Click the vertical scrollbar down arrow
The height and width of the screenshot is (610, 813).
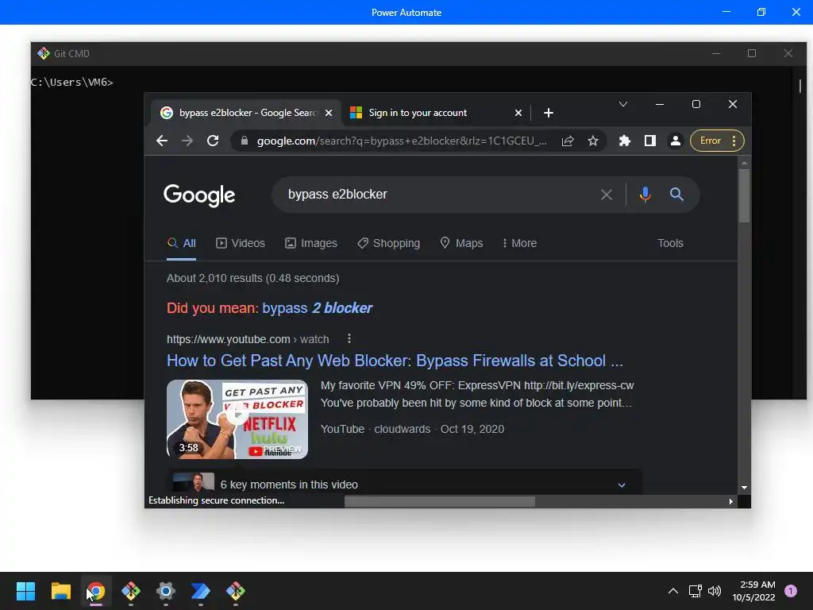744,488
